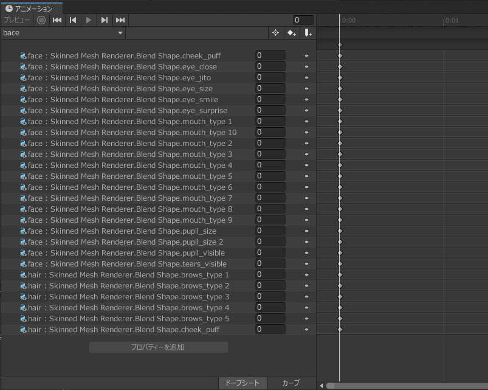488x390 pixels.
Task: Jump to the last keyframe of the clip
Action: point(120,20)
